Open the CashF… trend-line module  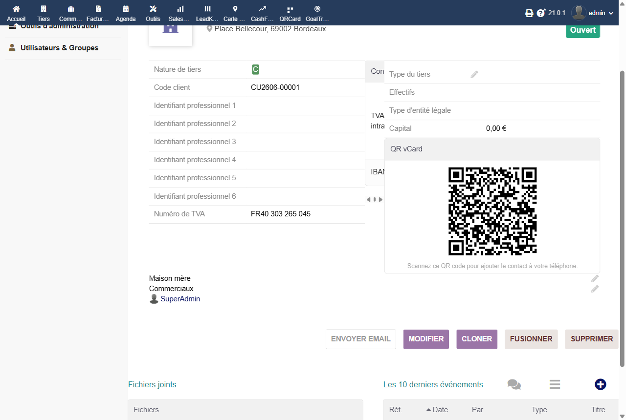coord(263,13)
